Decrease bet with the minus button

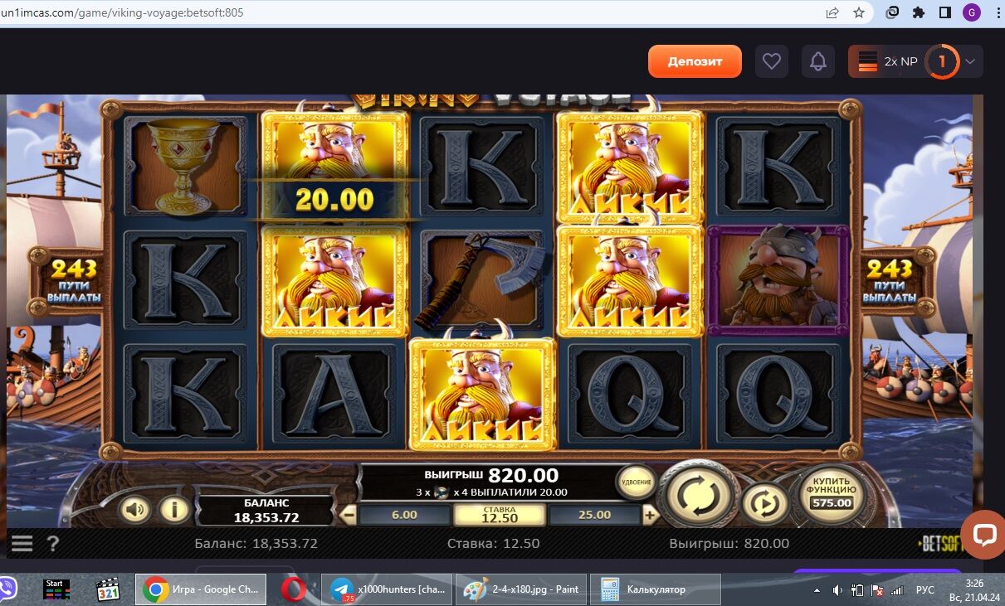(x=349, y=515)
